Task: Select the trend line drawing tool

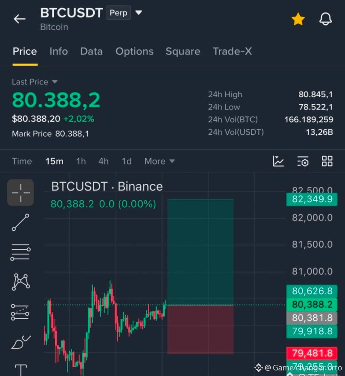Action: click(x=20, y=222)
